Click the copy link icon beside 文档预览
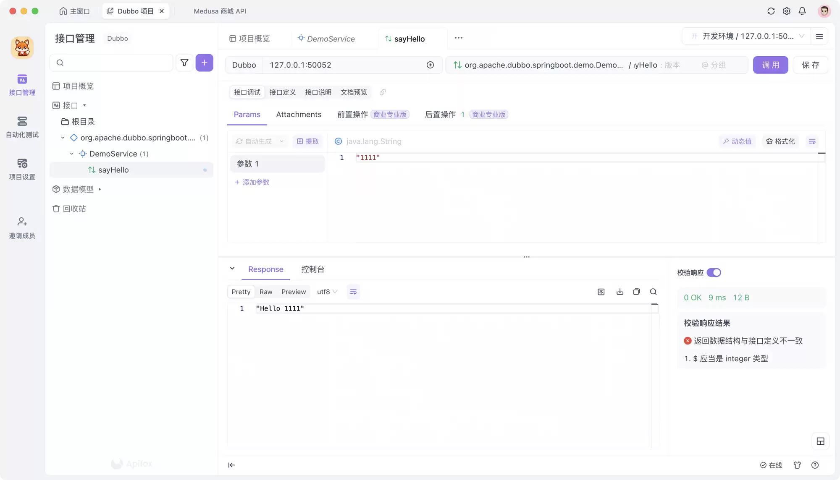Image resolution: width=840 pixels, height=480 pixels. point(383,92)
